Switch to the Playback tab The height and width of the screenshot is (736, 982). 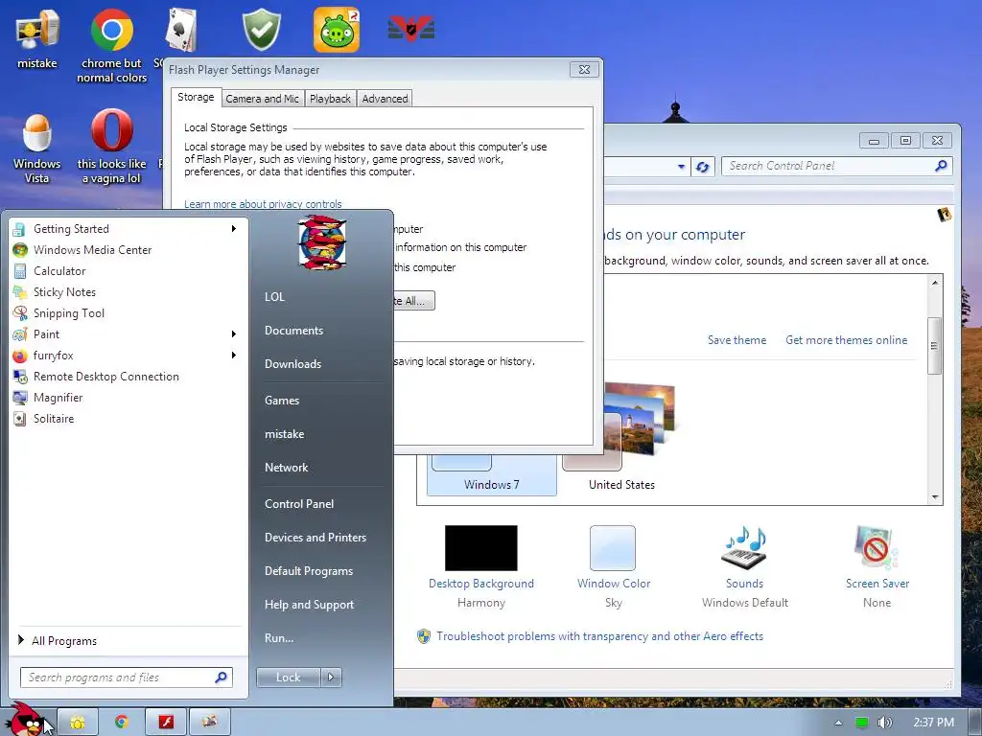[330, 99]
